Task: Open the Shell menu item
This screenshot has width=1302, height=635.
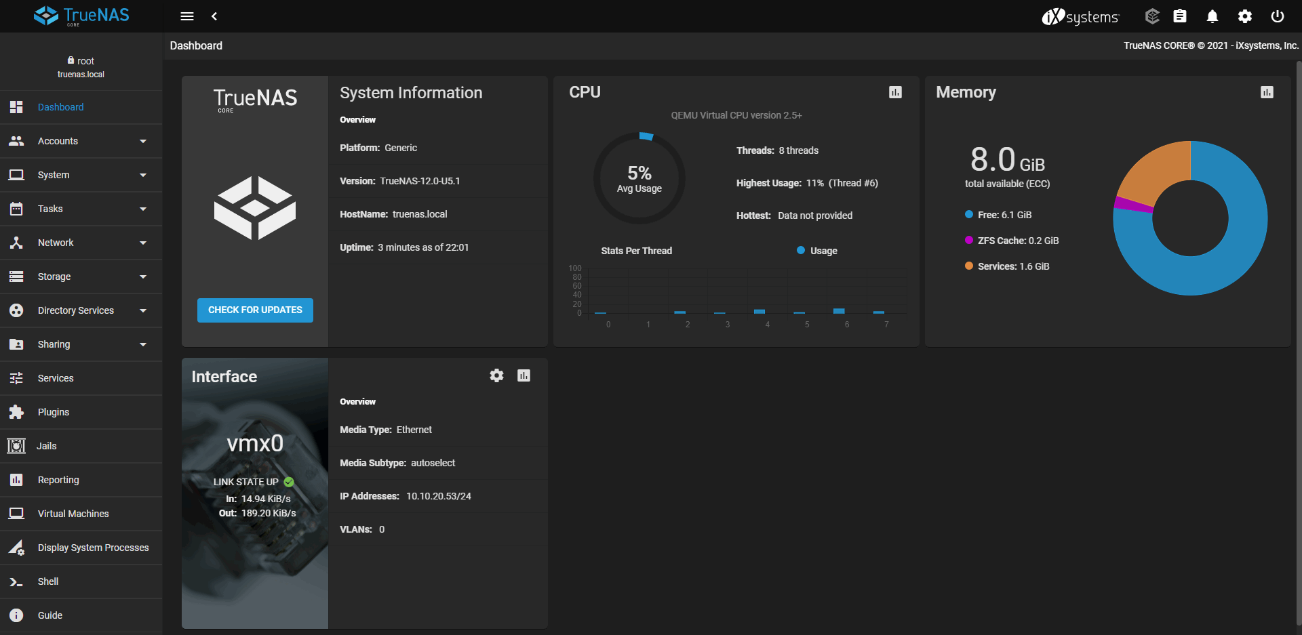Action: 81,581
